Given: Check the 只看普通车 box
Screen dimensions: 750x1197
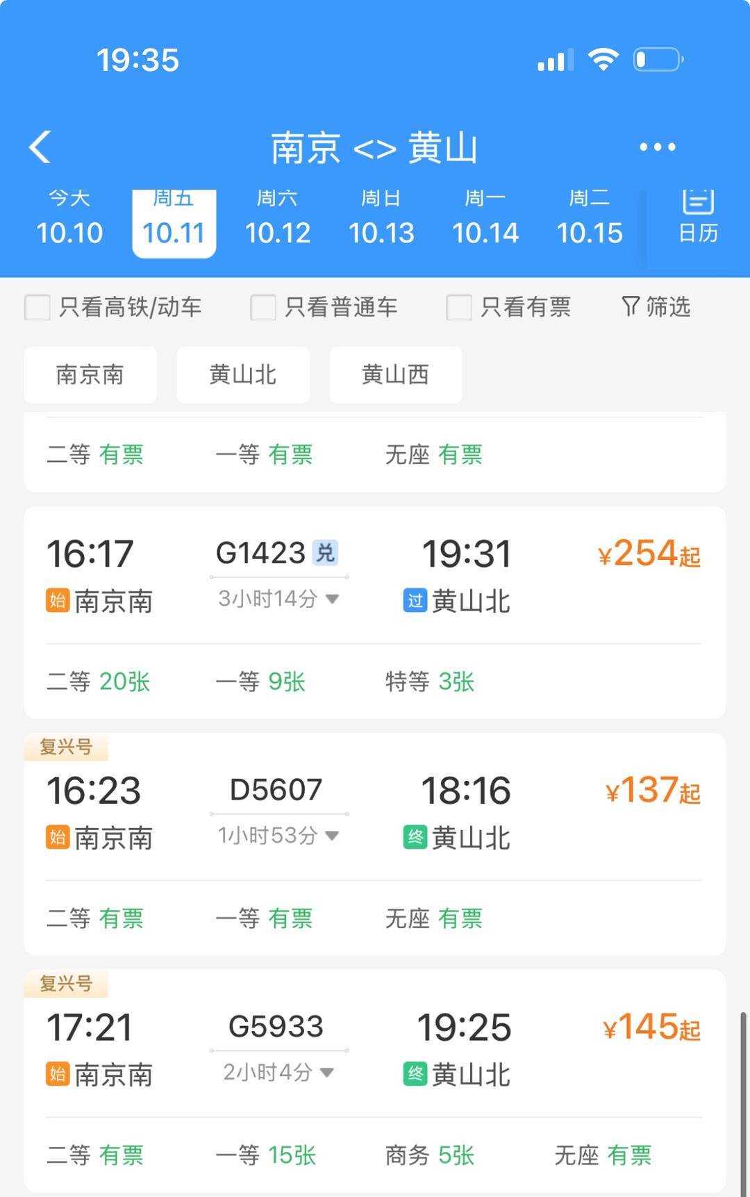Looking at the screenshot, I should (263, 307).
